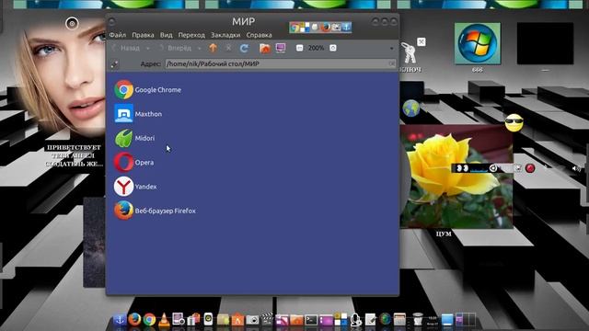Click the speaker volume icon on desktop
Screen dimensions: 589x331
(x=576, y=169)
